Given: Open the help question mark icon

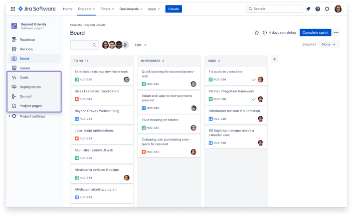Looking at the screenshot, I should (x=318, y=9).
